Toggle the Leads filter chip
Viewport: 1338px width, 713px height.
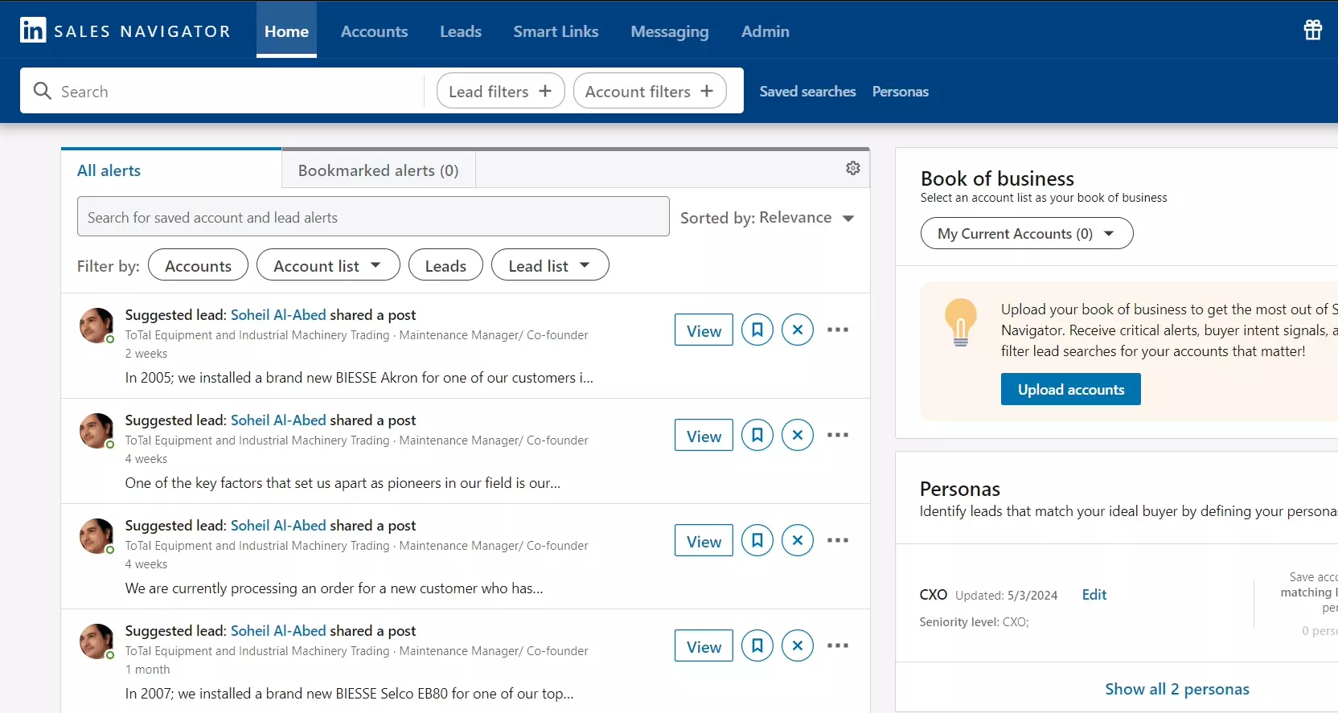click(x=445, y=265)
